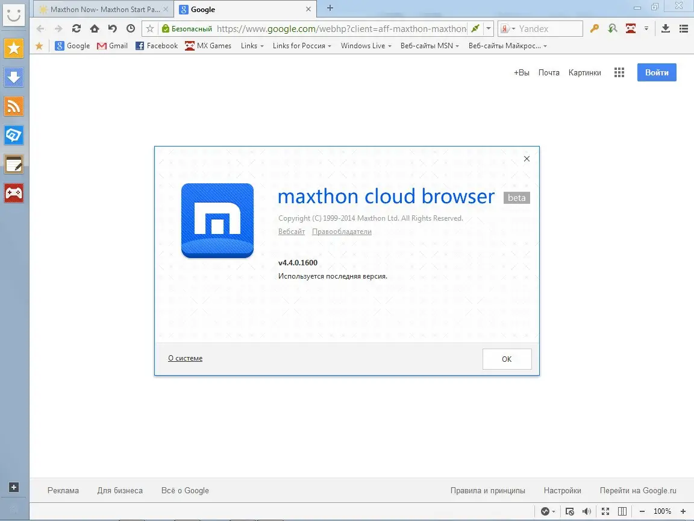Open a new tab with plus
694x521 pixels.
pos(330,8)
